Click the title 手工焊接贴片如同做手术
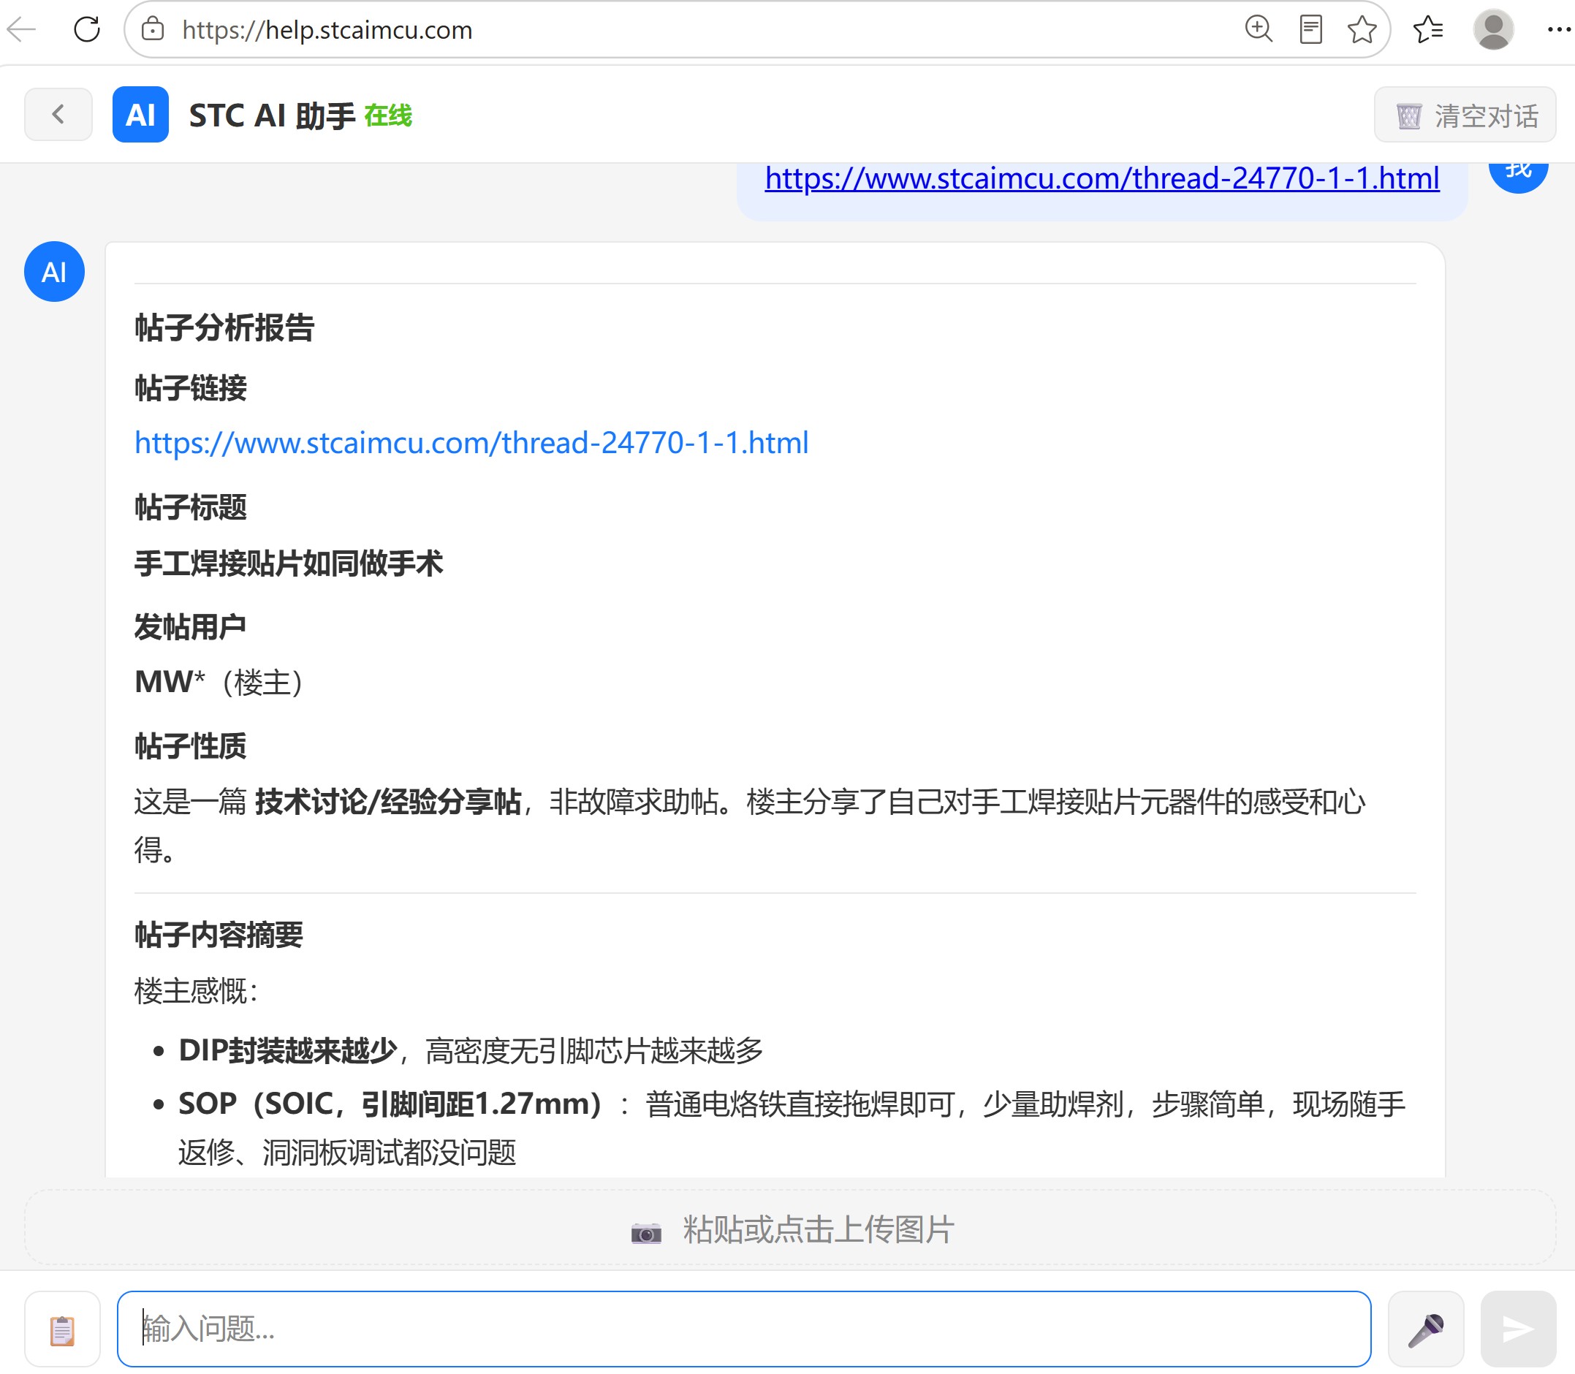Image resolution: width=1575 pixels, height=1374 pixels. pos(288,563)
